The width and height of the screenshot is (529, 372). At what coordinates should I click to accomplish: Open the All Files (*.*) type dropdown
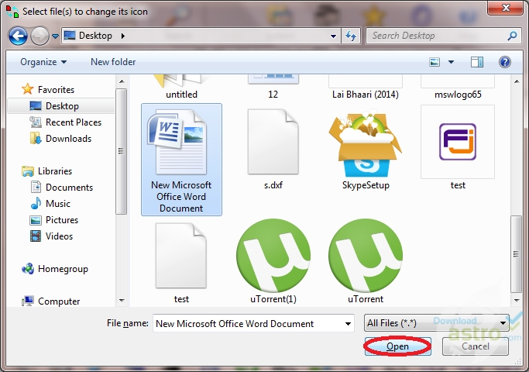[437, 323]
